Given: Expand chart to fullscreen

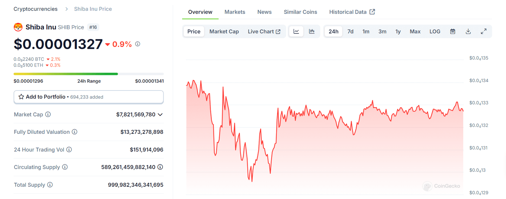Looking at the screenshot, I should pyautogui.click(x=484, y=32).
